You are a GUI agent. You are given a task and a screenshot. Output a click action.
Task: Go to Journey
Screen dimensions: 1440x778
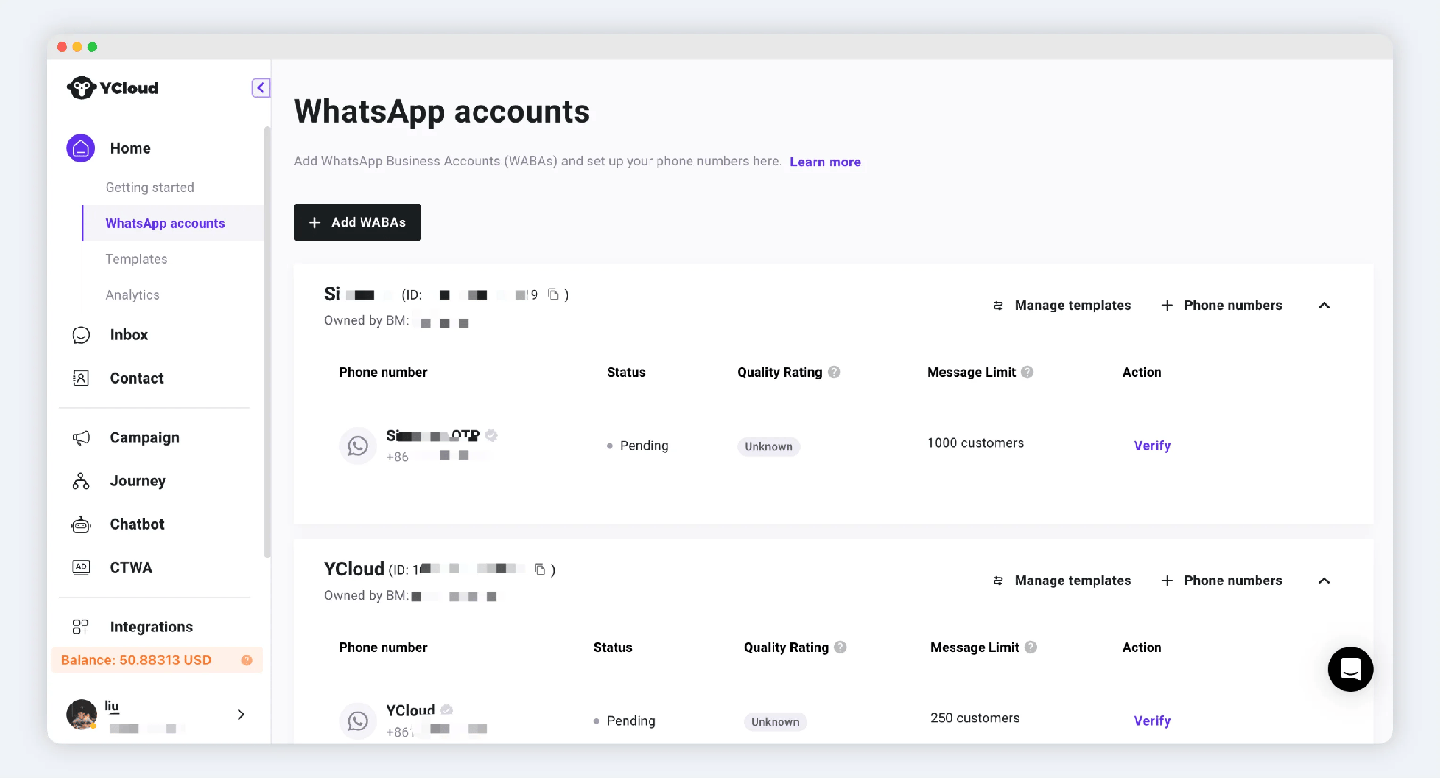click(x=138, y=481)
